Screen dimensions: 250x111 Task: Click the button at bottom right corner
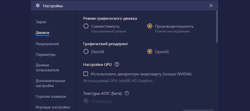click(x=198, y=110)
